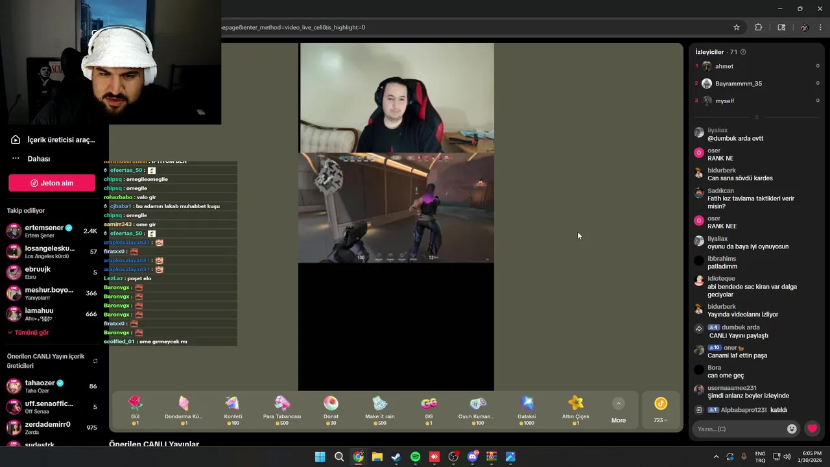Viewport: 830px width, 467px height.
Task: Show hidden system tray icons
Action: (x=716, y=457)
